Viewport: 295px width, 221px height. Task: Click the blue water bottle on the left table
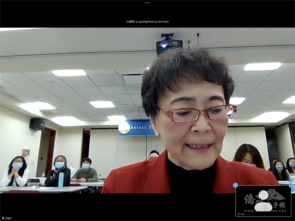60,180
